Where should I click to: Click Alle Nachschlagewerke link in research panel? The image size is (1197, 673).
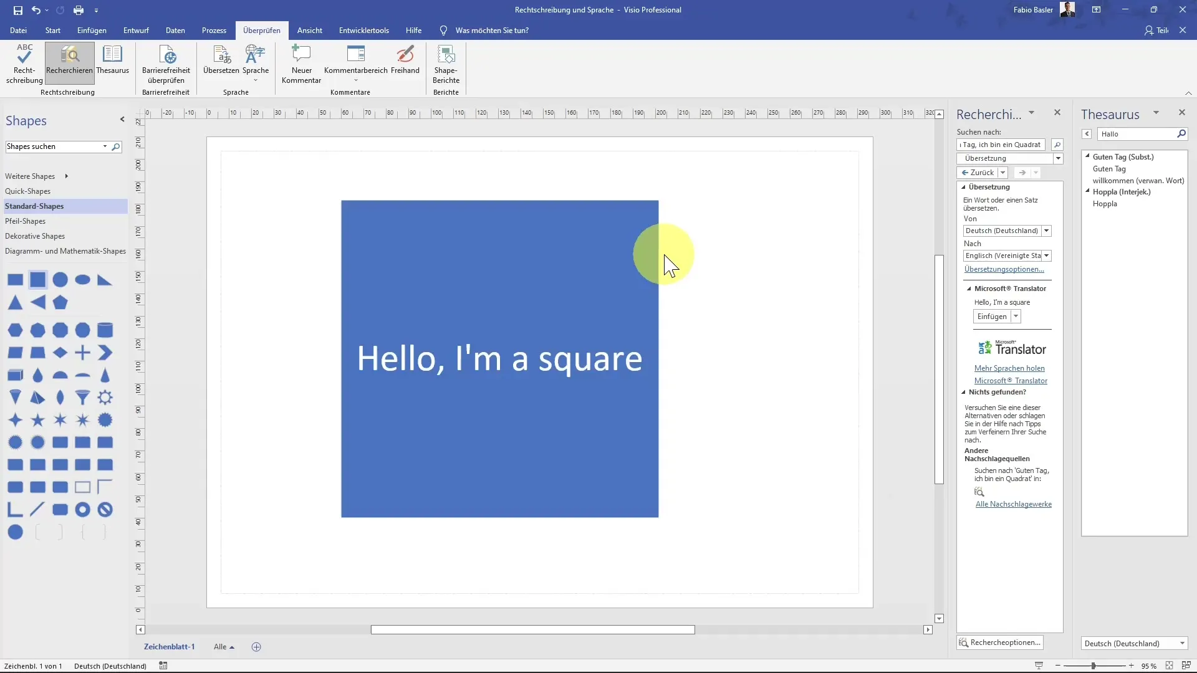pyautogui.click(x=1013, y=504)
